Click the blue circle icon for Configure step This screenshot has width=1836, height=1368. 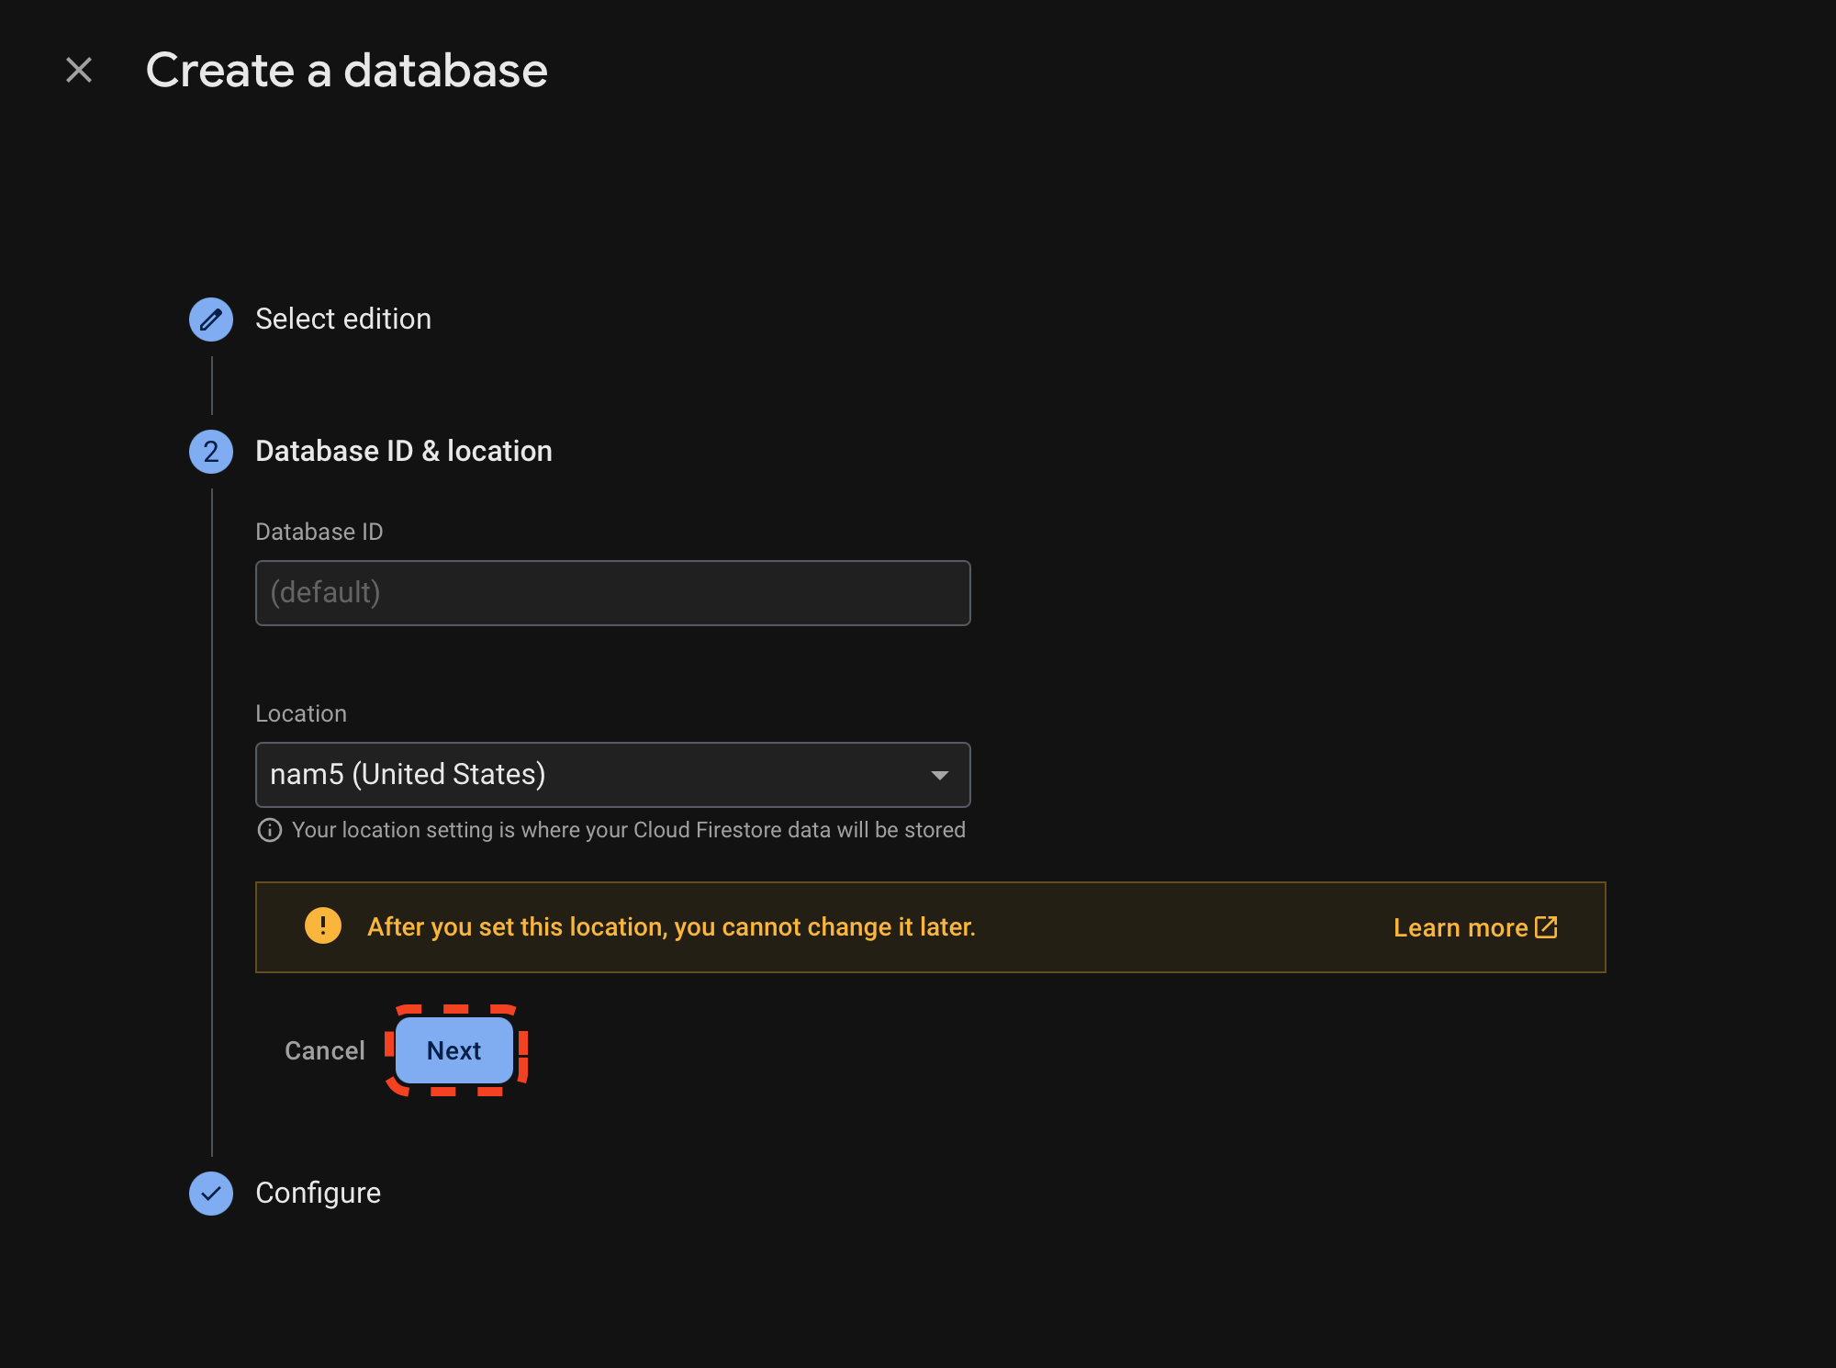tap(210, 1193)
